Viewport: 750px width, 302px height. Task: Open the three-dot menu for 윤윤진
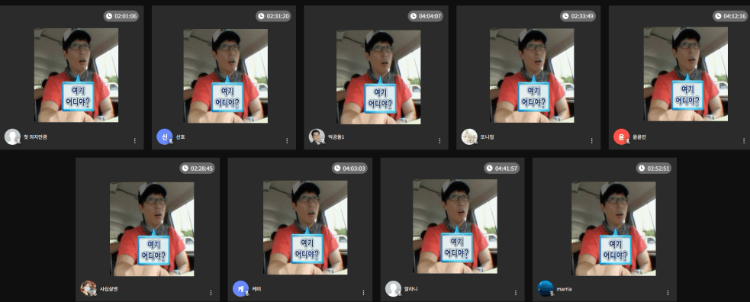pyautogui.click(x=744, y=141)
